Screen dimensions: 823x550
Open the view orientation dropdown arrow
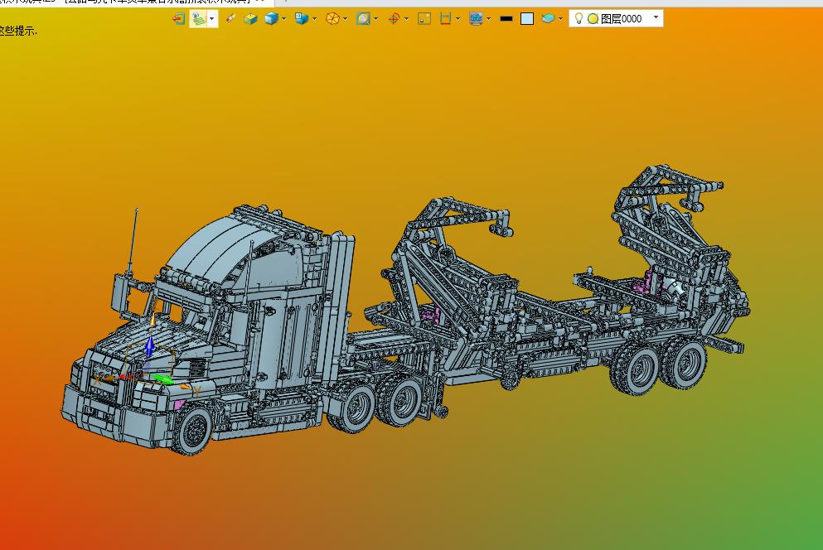point(314,19)
